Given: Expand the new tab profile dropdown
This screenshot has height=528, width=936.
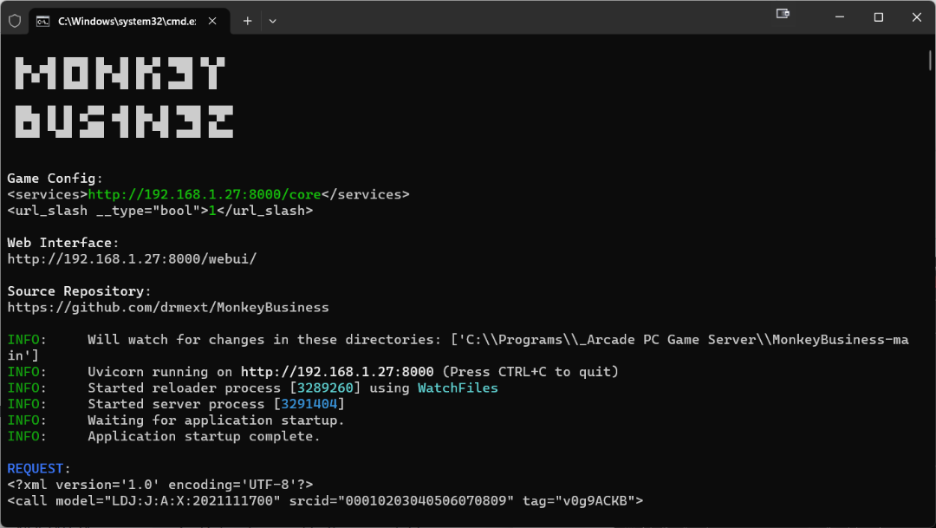Looking at the screenshot, I should [x=272, y=21].
